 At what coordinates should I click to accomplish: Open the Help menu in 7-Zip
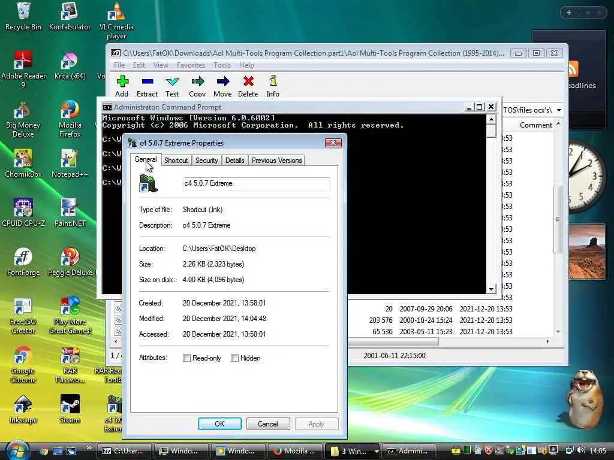click(x=246, y=65)
